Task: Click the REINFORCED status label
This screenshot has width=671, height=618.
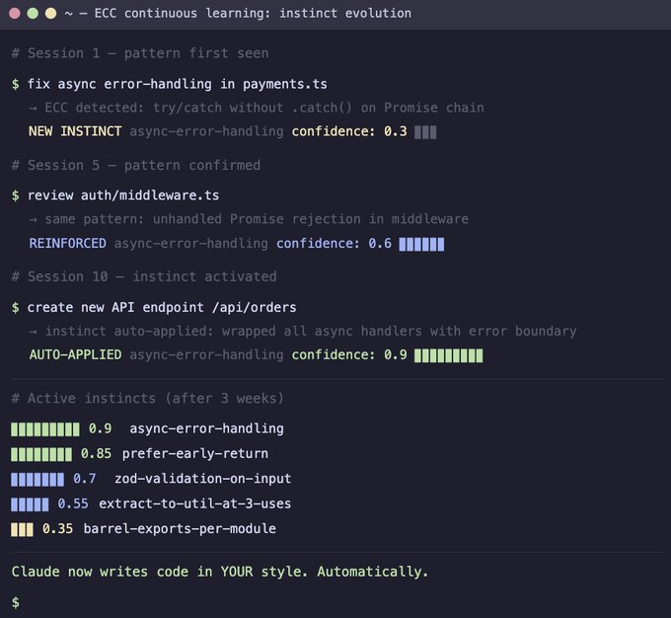Action: click(x=68, y=243)
